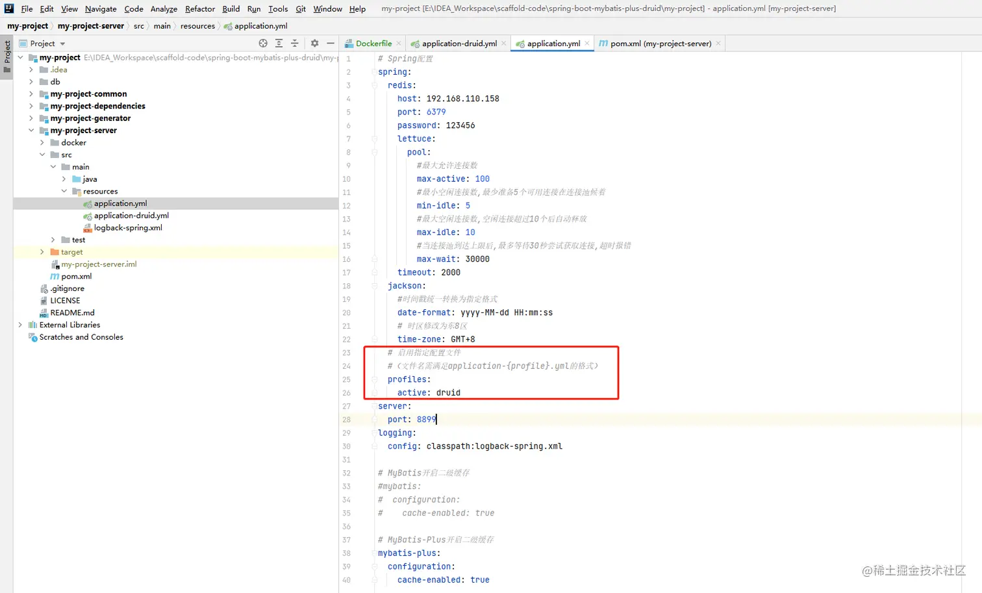Open the Analyze menu
This screenshot has height=593, width=982.
(x=164, y=8)
